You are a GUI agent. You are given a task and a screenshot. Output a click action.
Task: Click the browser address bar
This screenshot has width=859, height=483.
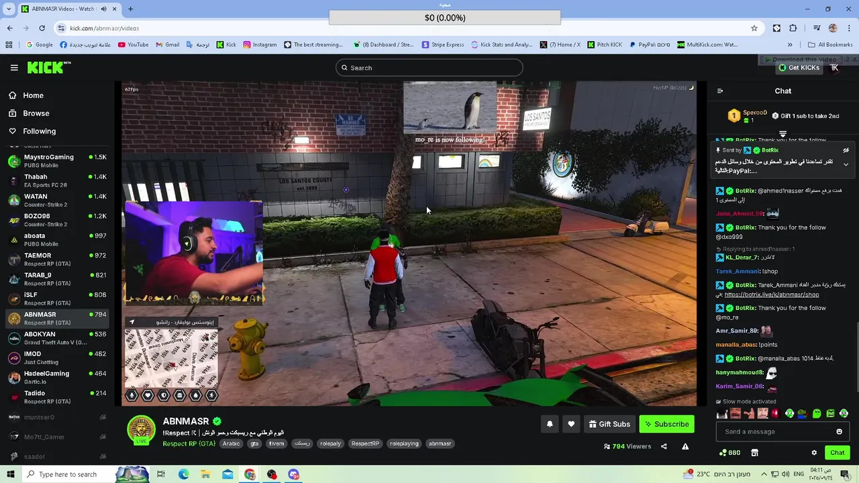click(403, 28)
